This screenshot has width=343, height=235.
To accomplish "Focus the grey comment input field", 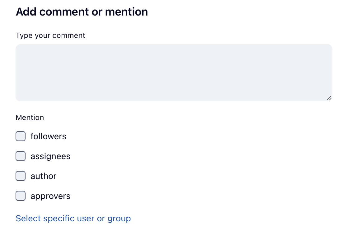I will coord(174,72).
